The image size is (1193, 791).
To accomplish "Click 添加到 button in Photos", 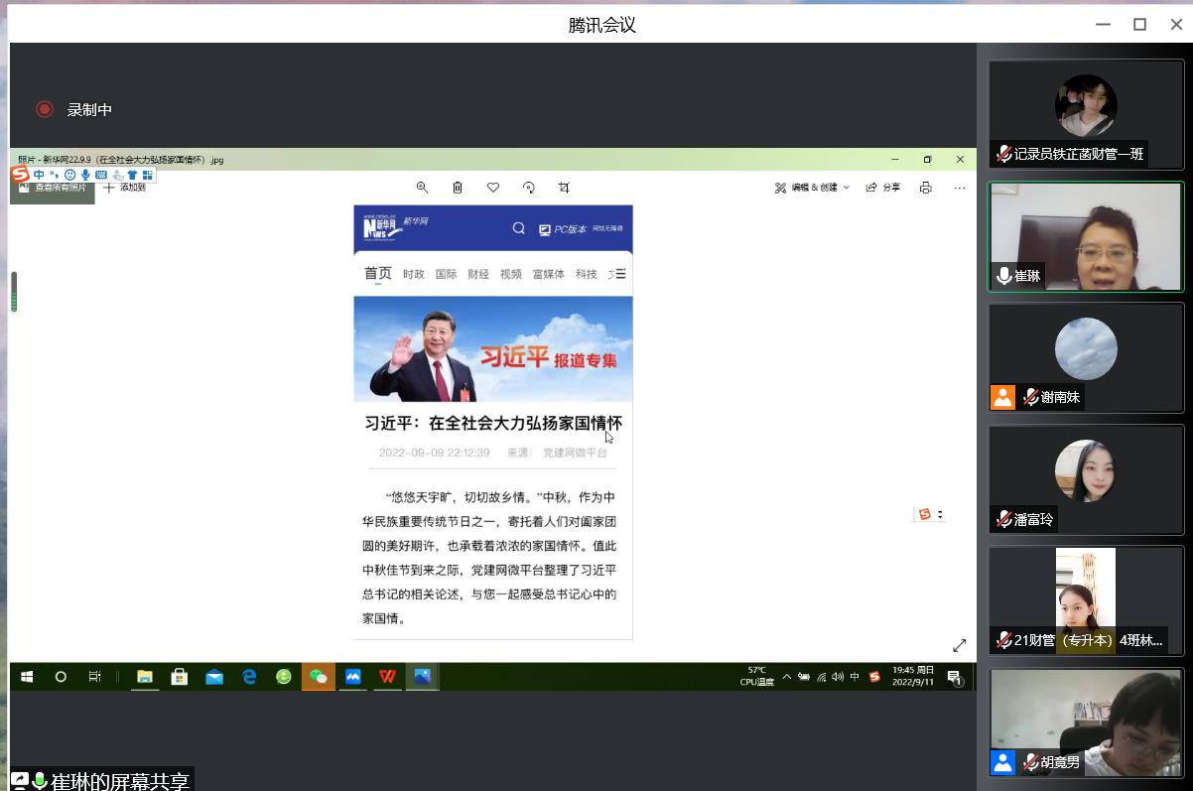I will [x=125, y=188].
